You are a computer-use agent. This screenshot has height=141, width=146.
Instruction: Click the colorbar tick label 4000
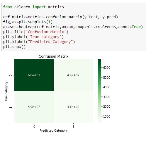pyautogui.click(x=107, y=87)
